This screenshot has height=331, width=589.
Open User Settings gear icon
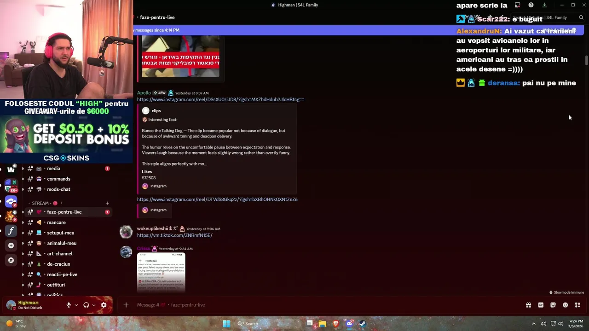click(x=104, y=305)
